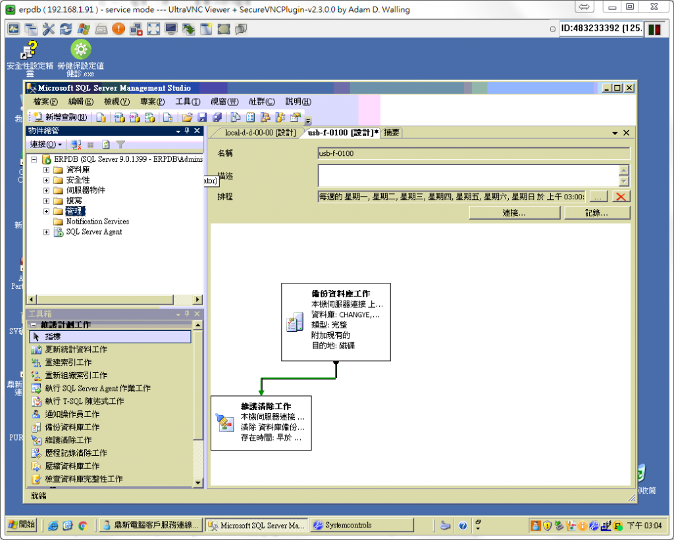Viewport: 674px width, 540px height.
Task: Click the 新增查詢 (New Query) toolbar button
Action: 60,117
